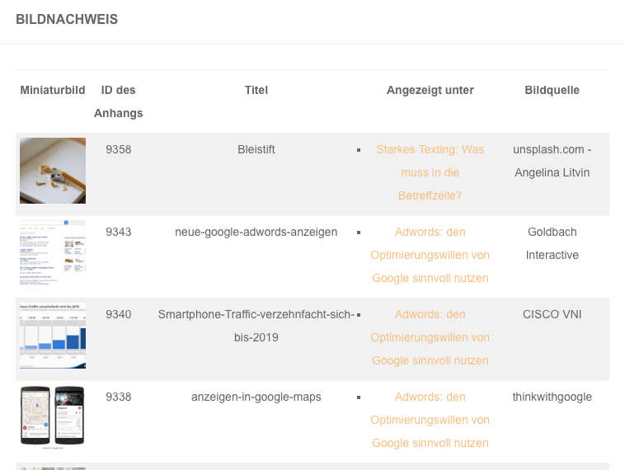Follow the Adwords link in row 9340
The image size is (625, 470).
pyautogui.click(x=430, y=337)
